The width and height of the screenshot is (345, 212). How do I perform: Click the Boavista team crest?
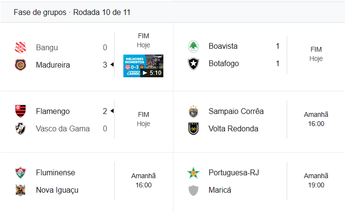coord(193,46)
